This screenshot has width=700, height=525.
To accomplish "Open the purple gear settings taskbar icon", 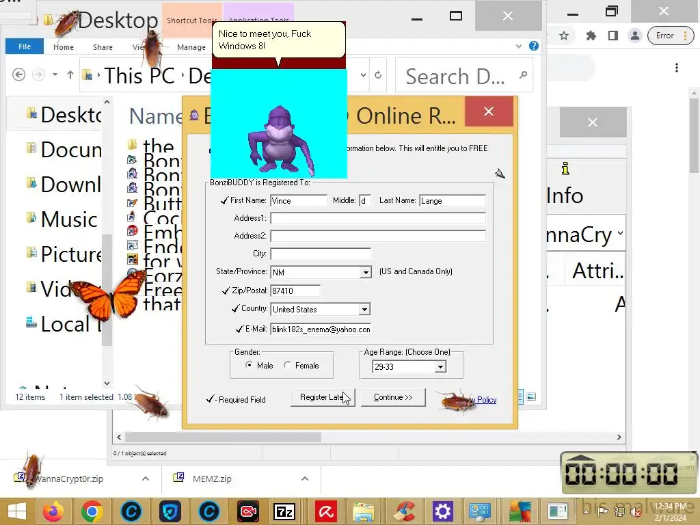I will coord(442,511).
